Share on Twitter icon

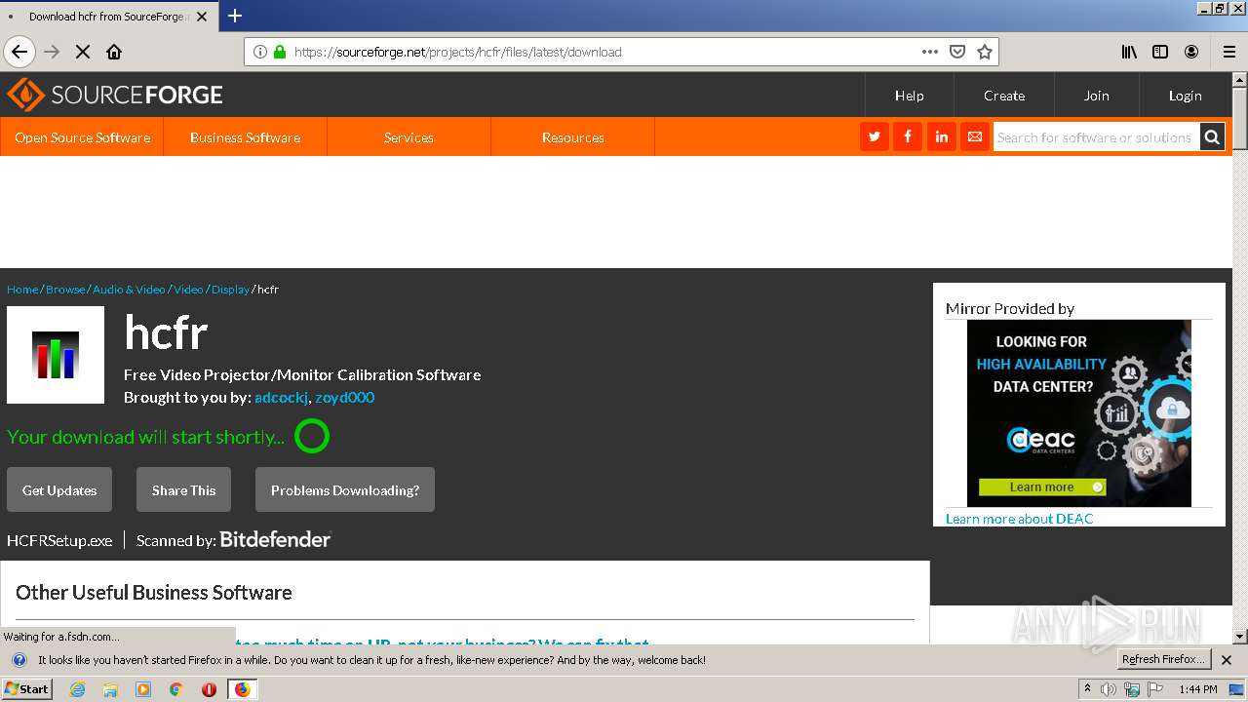pos(874,136)
